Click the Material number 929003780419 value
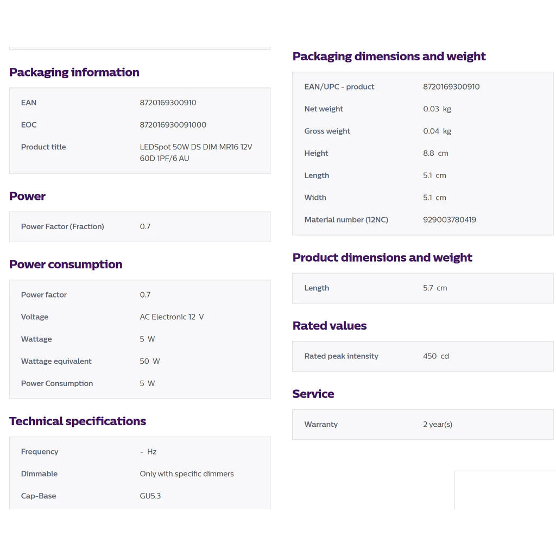The image size is (556, 556). [449, 220]
